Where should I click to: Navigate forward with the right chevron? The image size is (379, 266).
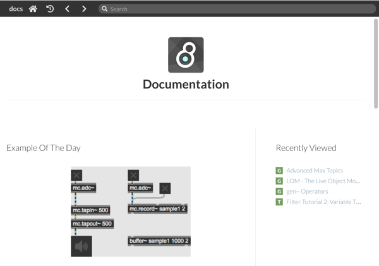[x=84, y=9]
